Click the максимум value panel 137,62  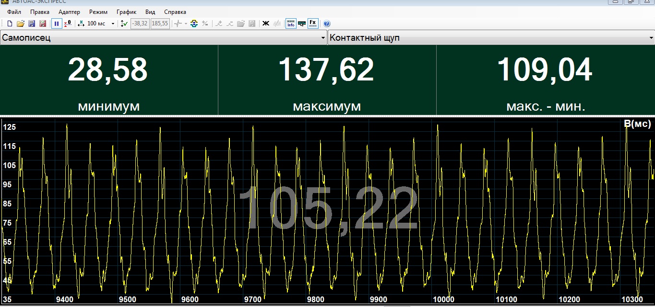tap(326, 70)
